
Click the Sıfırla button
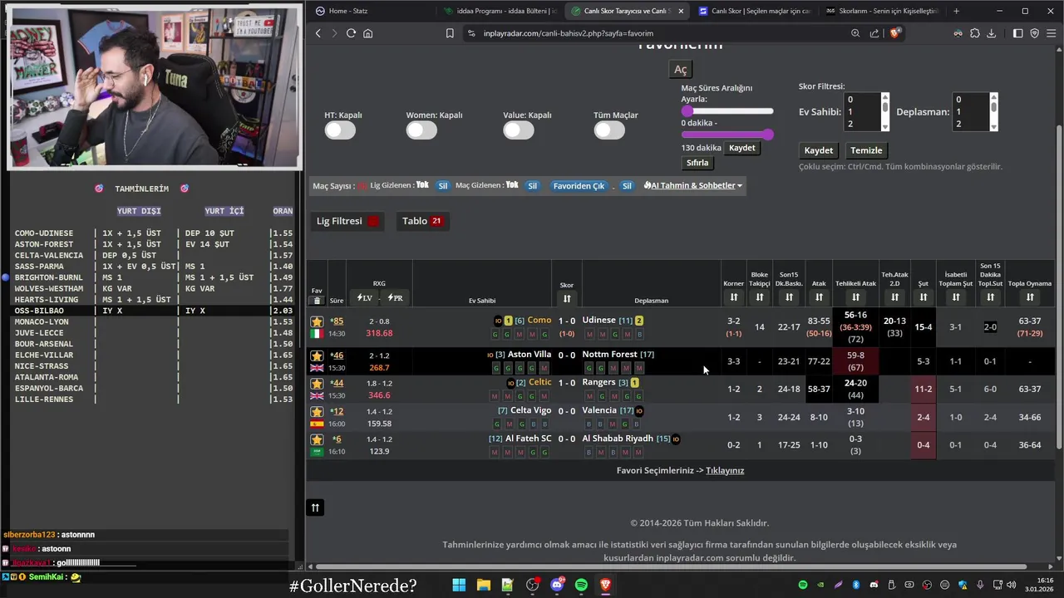[697, 163]
